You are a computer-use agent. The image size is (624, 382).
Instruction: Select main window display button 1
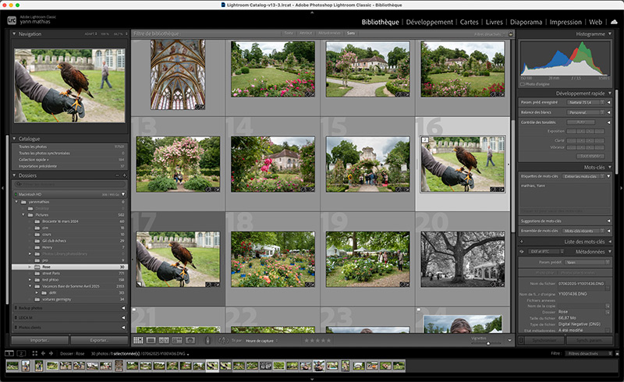click(9, 353)
